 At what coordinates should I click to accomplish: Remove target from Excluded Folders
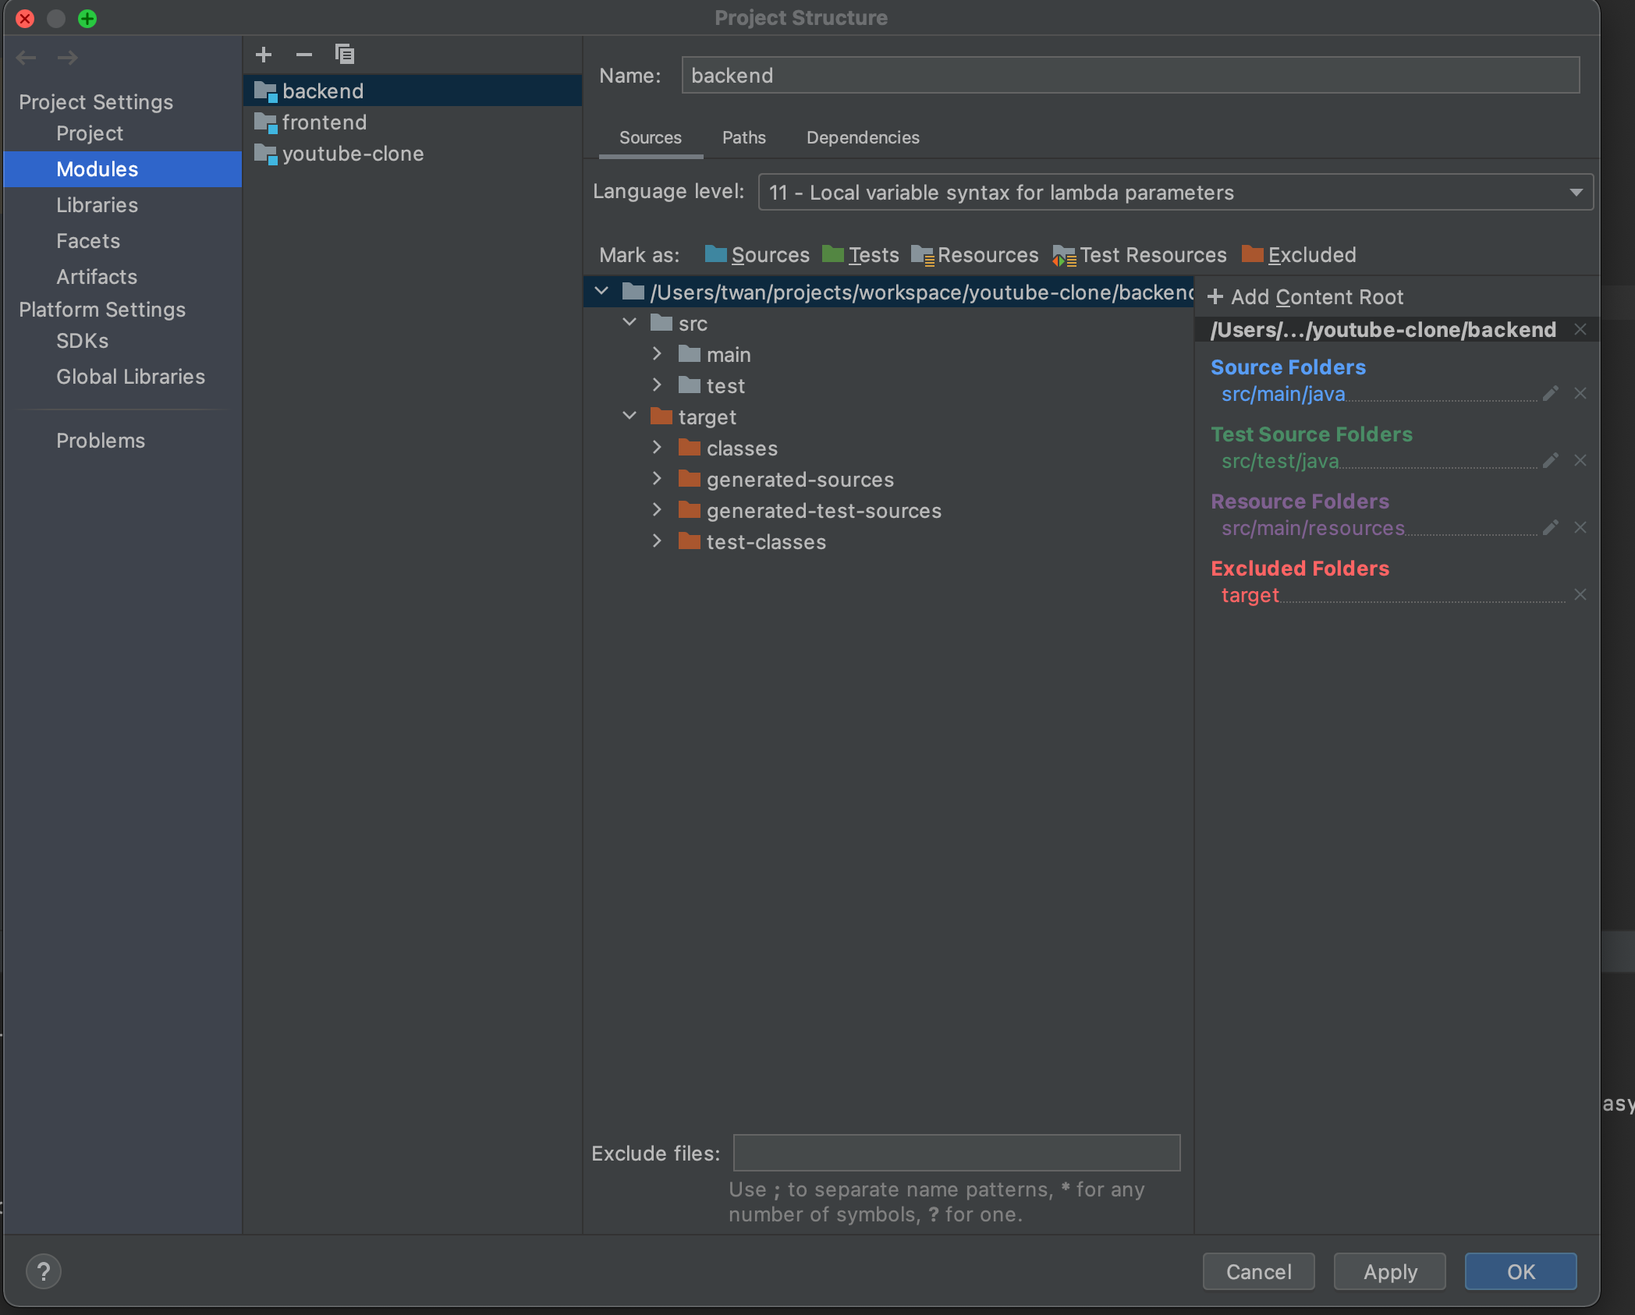click(1580, 594)
